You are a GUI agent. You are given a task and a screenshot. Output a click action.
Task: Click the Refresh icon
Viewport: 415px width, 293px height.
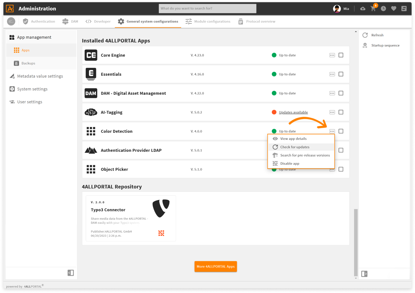point(365,35)
